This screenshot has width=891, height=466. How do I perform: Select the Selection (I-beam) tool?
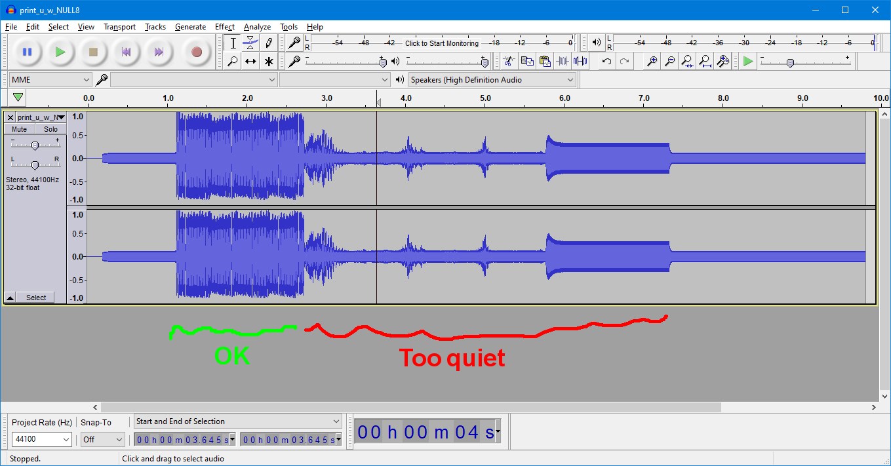tap(233, 43)
